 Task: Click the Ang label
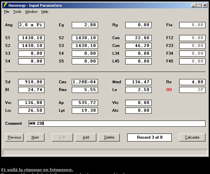click(x=9, y=25)
